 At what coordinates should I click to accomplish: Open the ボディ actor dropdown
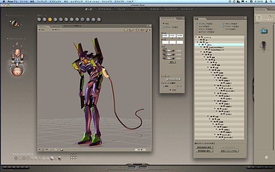tap(56, 30)
